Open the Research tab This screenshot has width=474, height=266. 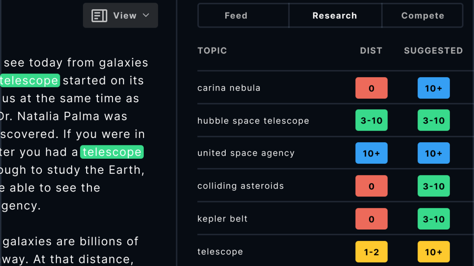click(334, 16)
